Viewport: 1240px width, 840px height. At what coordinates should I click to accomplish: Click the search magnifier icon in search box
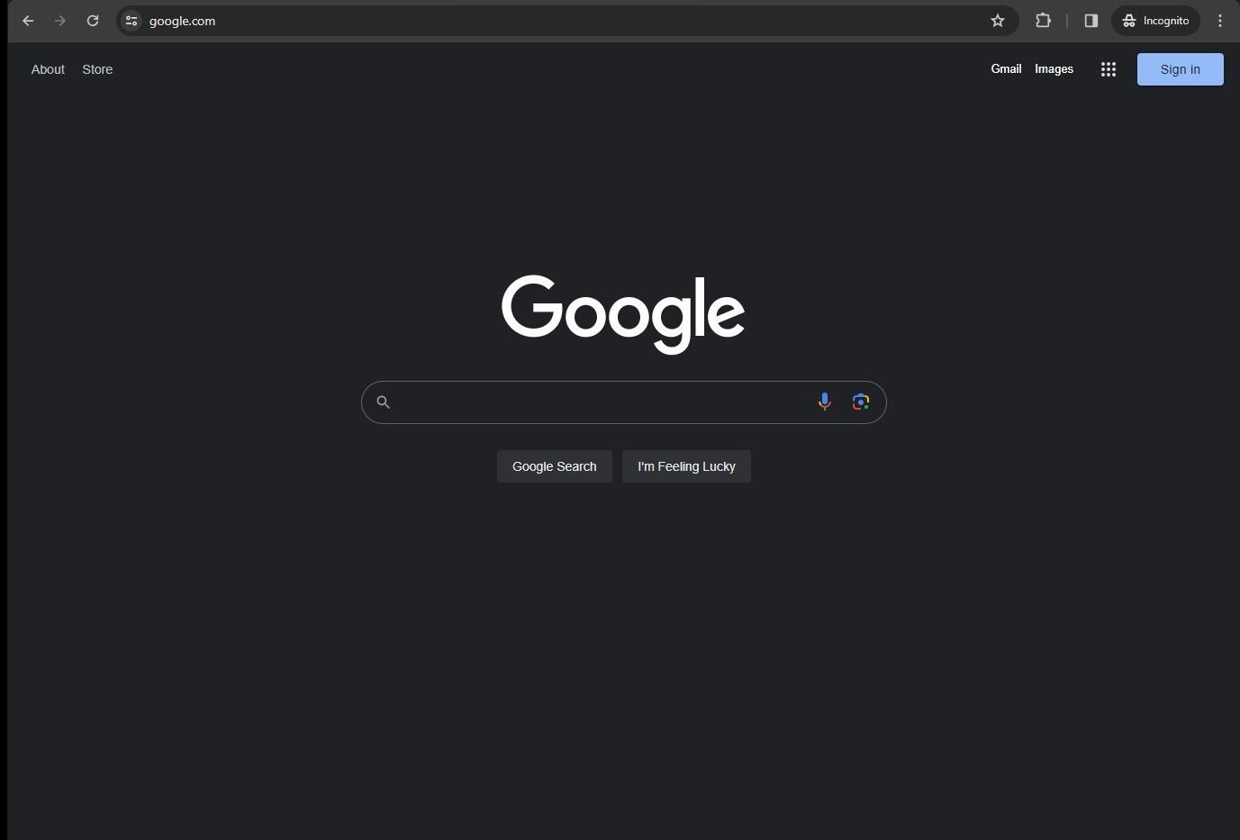(x=384, y=402)
